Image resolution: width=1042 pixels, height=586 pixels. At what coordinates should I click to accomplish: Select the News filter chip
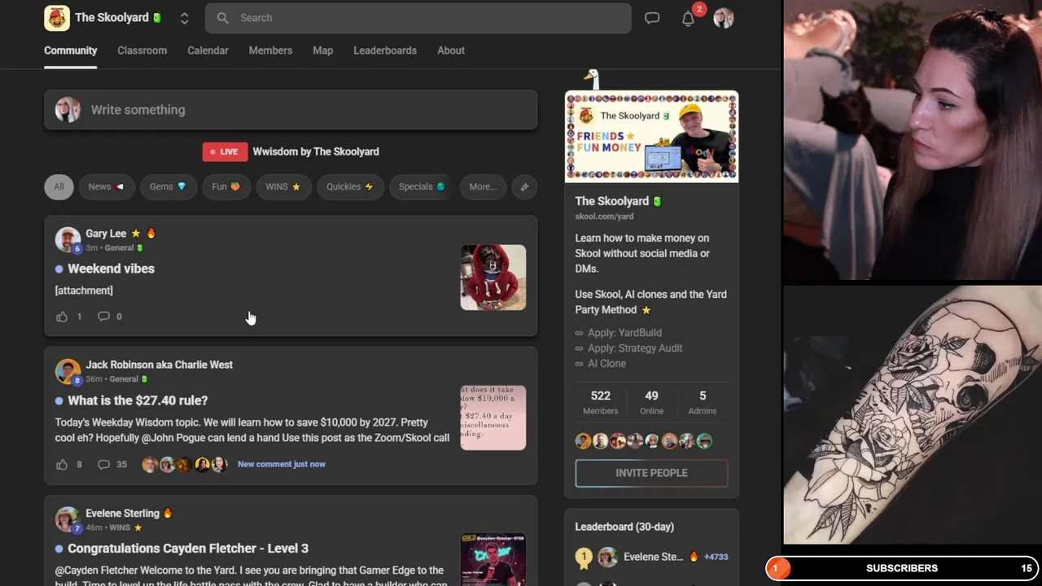(106, 186)
